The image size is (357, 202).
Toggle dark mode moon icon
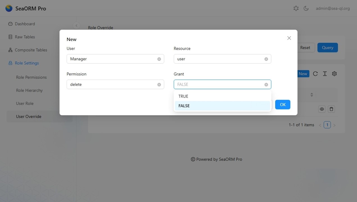[x=306, y=8]
